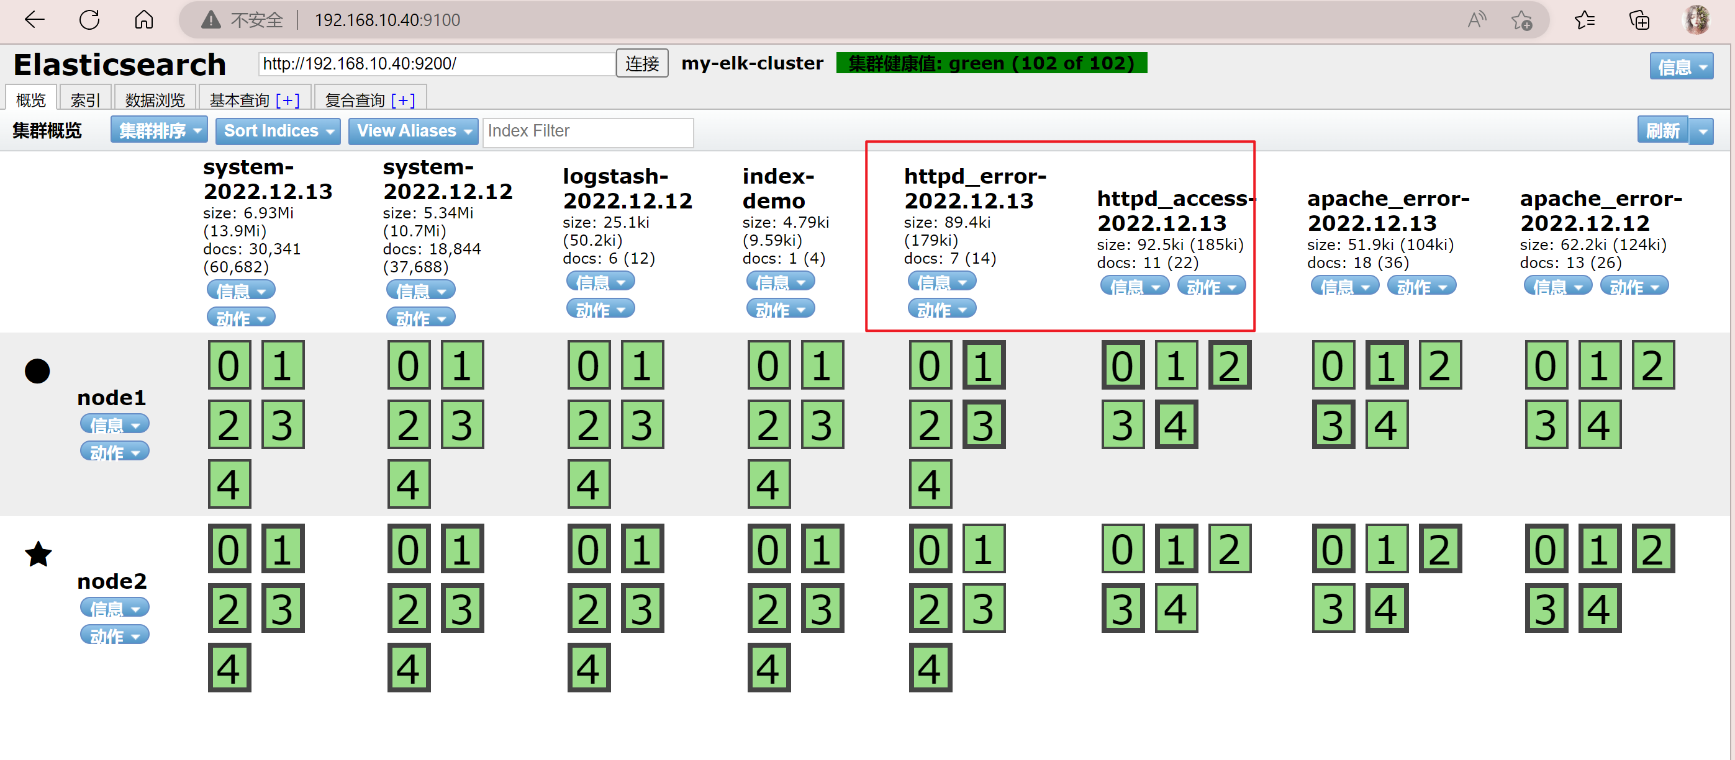Open 信息 for apache_error-2022.12.13
The image size is (1735, 760).
1345,286
